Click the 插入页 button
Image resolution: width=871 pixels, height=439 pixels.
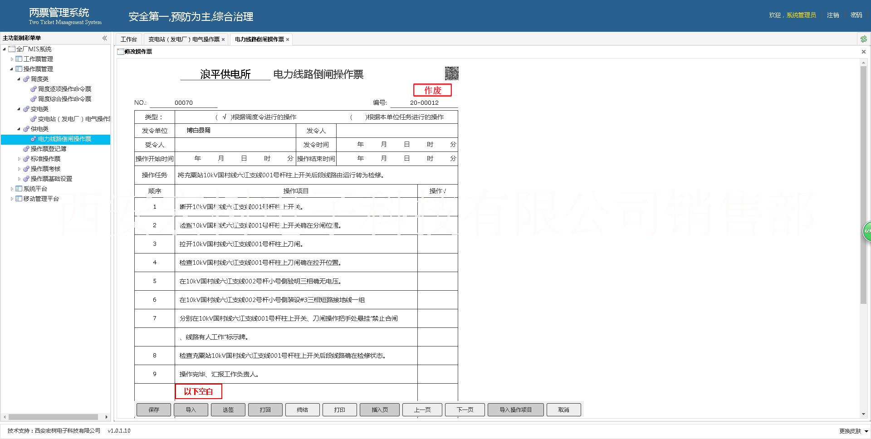pyautogui.click(x=380, y=410)
